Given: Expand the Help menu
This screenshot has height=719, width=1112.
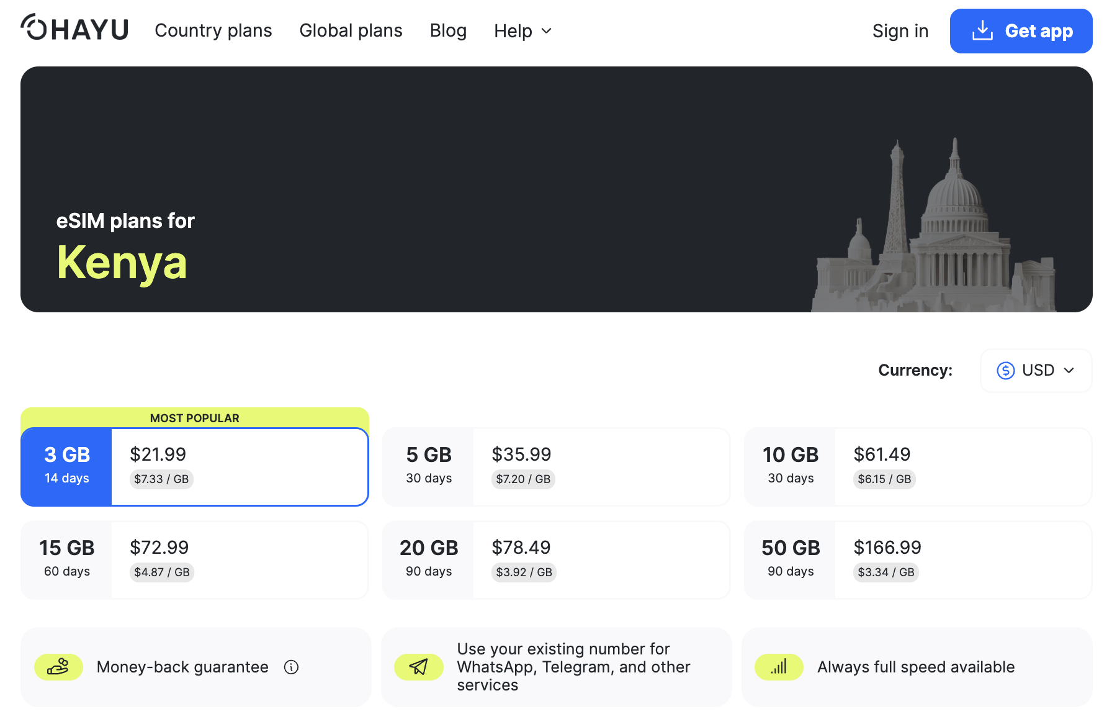Looking at the screenshot, I should click(522, 31).
